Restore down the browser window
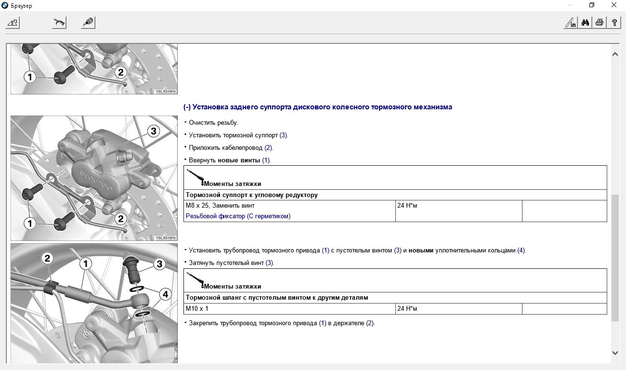The width and height of the screenshot is (626, 370). 592,5
